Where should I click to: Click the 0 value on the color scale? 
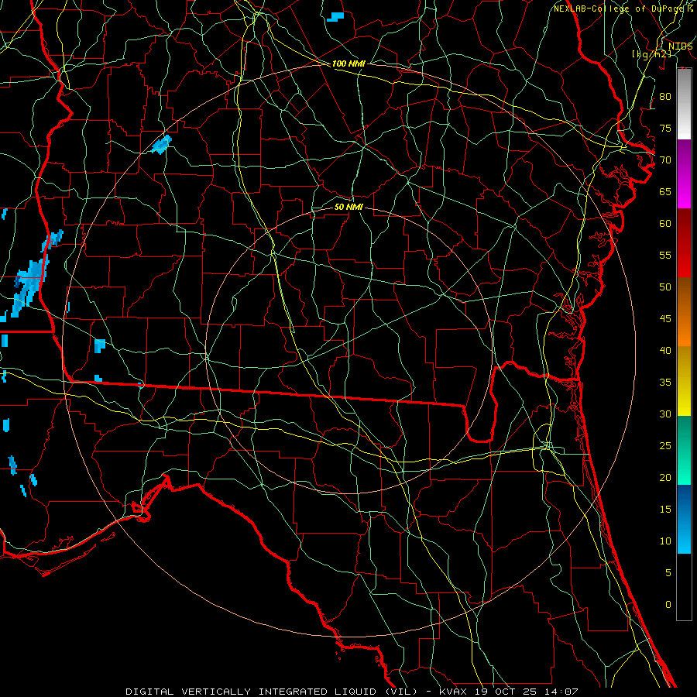coord(668,605)
